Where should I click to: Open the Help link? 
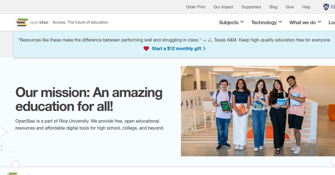coord(306,7)
